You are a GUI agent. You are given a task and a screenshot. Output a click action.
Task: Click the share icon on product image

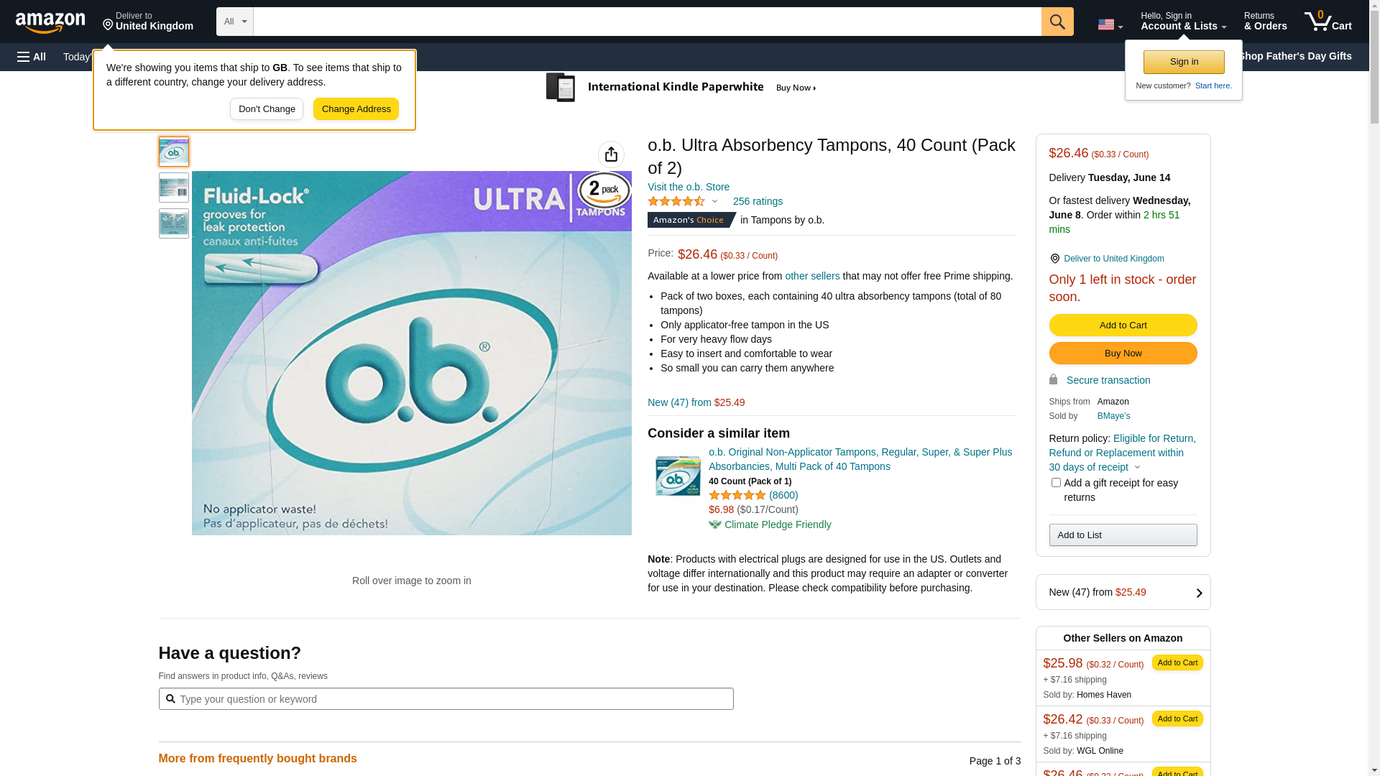(611, 154)
